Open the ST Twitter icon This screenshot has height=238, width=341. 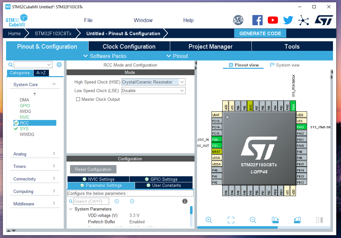point(288,20)
